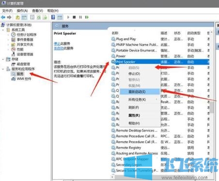Image resolution: width=219 pixels, height=181 pixels.
Task: Click the 任务计划程序 clock icon
Action: click(14, 34)
